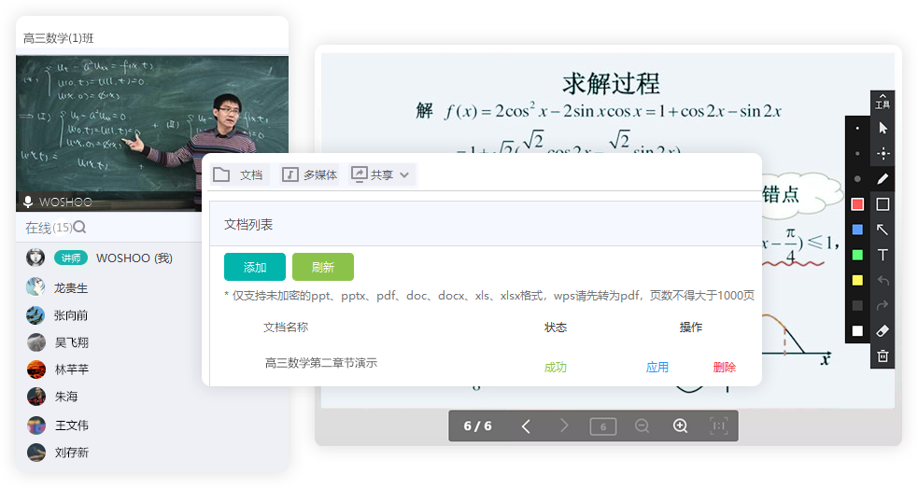The width and height of the screenshot is (918, 488).
Task: Click 应用 for 高三数学第二章节演示
Action: tap(657, 367)
